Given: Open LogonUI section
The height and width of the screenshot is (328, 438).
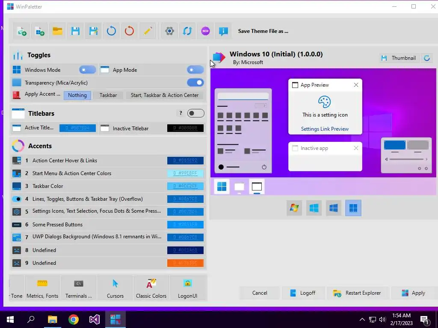Looking at the screenshot, I should point(187,288).
